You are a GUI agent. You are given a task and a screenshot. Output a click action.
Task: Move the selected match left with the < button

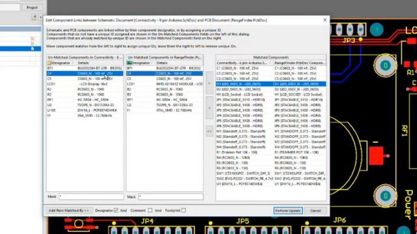coord(210,108)
